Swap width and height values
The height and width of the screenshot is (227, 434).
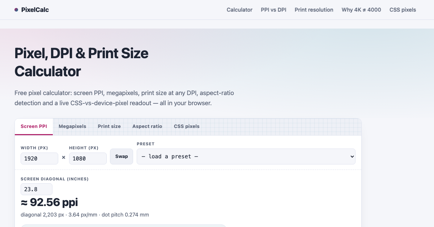[x=122, y=157]
